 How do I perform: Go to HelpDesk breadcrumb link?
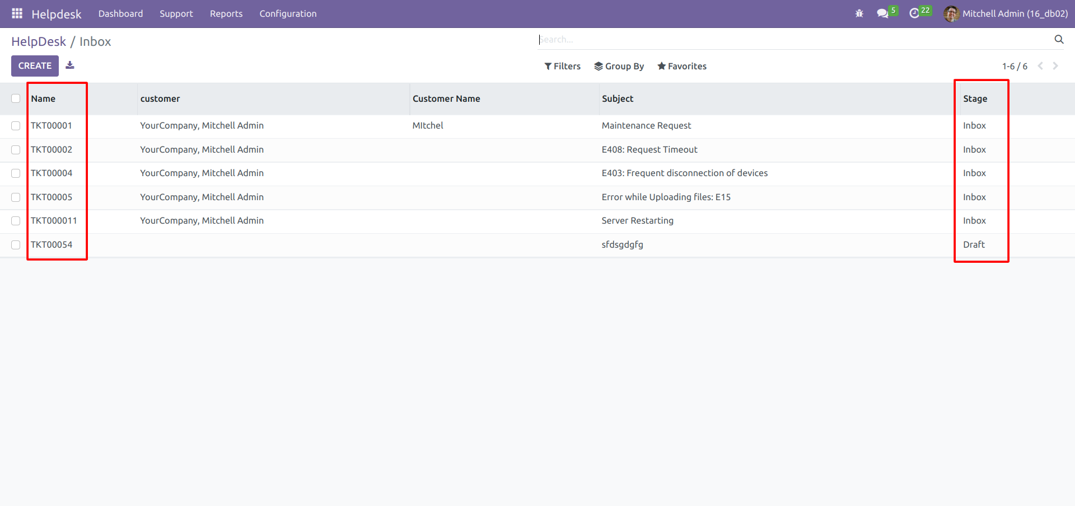39,41
